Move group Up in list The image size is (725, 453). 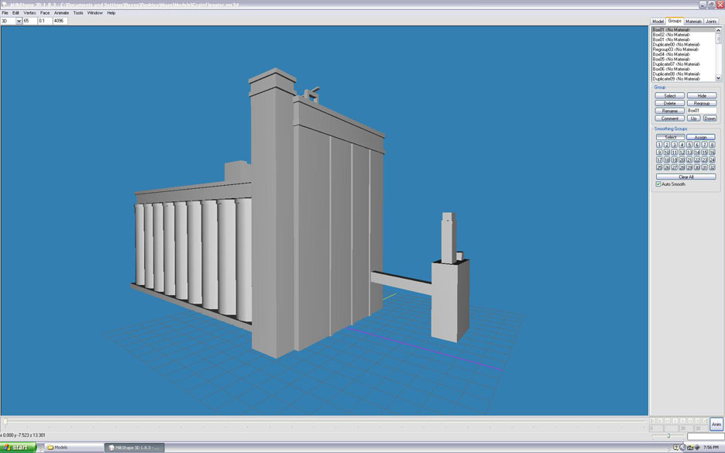pyautogui.click(x=693, y=118)
